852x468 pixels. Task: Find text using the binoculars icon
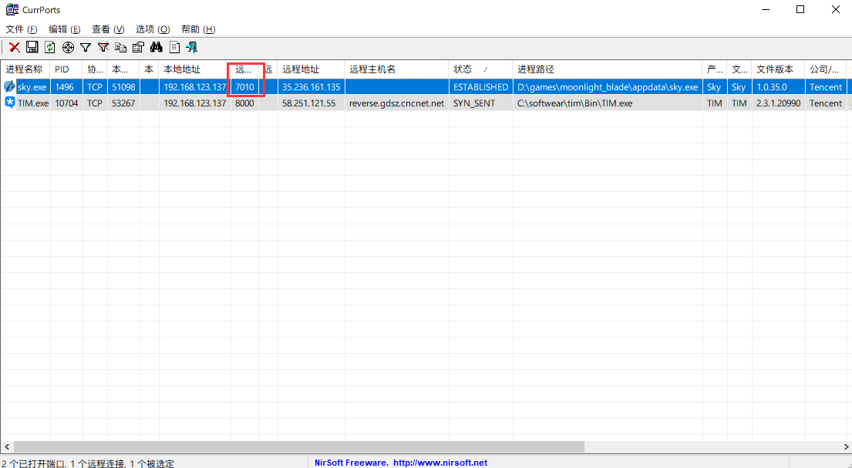(x=157, y=47)
